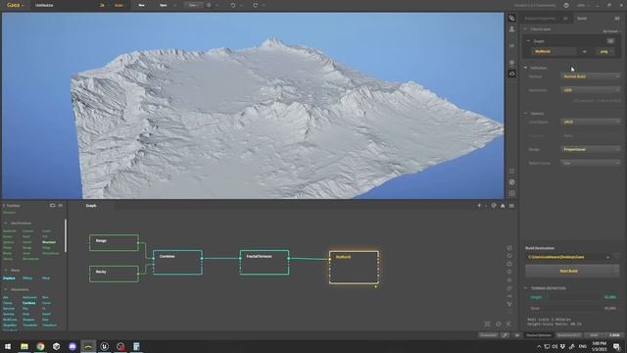This screenshot has height=353, width=627.
Task: Click the grid icon at viewport bottom right
Action: (x=511, y=193)
